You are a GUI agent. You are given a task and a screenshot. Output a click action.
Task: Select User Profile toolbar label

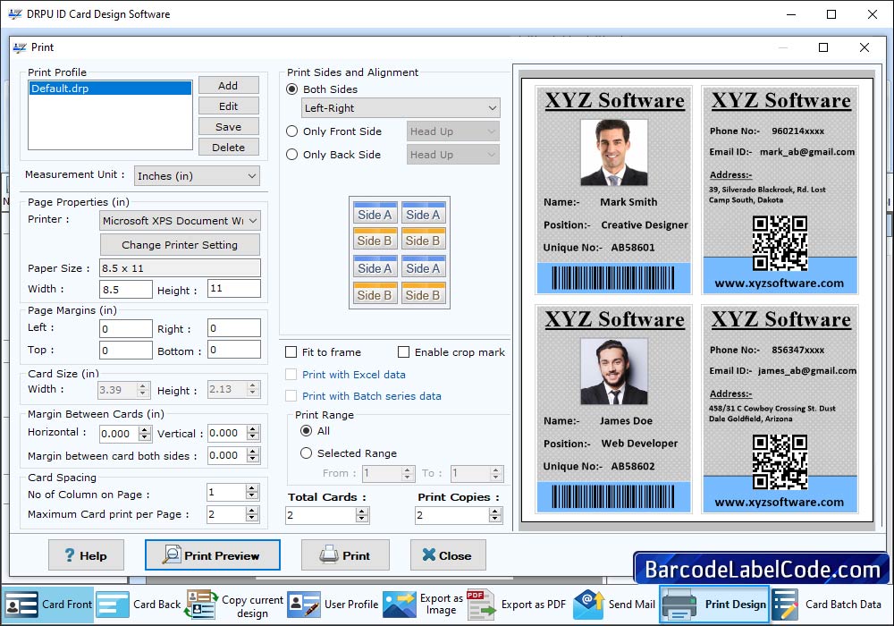351,605
